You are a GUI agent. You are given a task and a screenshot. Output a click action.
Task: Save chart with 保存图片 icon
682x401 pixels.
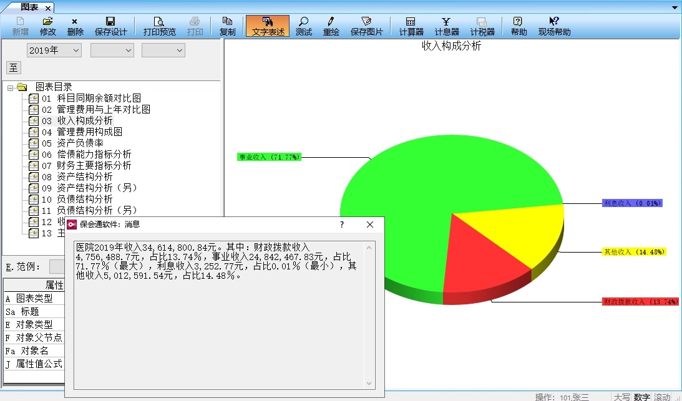pyautogui.click(x=366, y=26)
